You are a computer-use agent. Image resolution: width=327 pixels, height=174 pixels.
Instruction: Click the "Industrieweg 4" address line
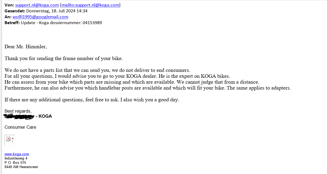pos(16,158)
